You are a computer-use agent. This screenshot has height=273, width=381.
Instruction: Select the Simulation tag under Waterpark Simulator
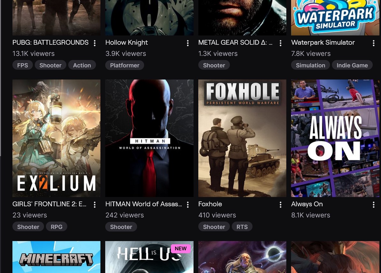pos(311,65)
